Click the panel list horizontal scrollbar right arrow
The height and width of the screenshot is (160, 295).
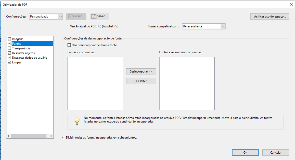tap(51, 136)
